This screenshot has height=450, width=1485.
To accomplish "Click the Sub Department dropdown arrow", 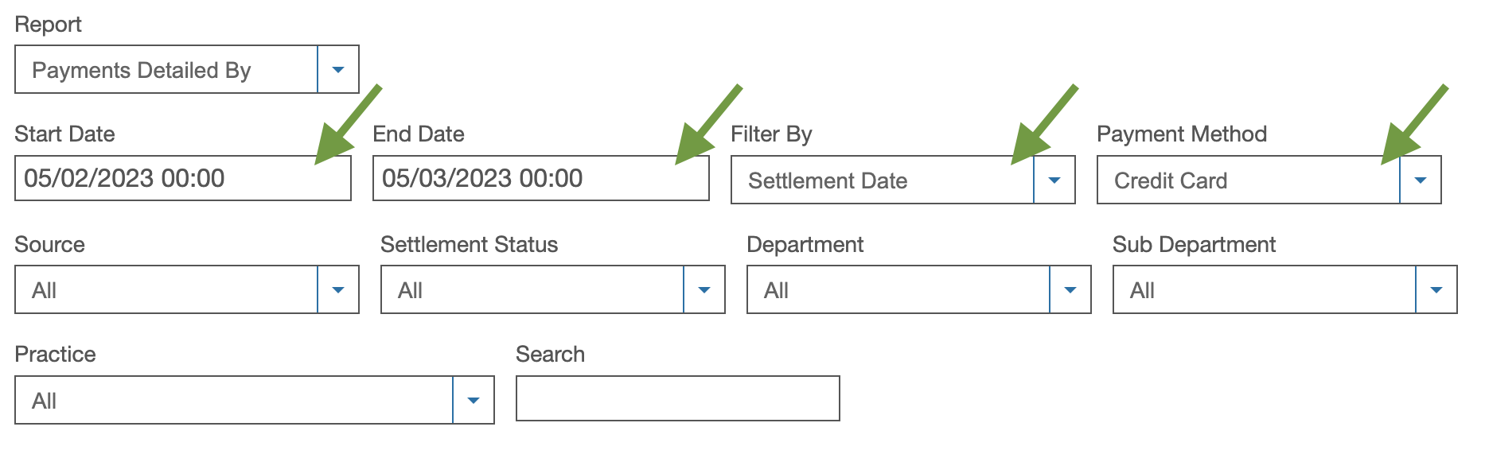I will (1436, 290).
